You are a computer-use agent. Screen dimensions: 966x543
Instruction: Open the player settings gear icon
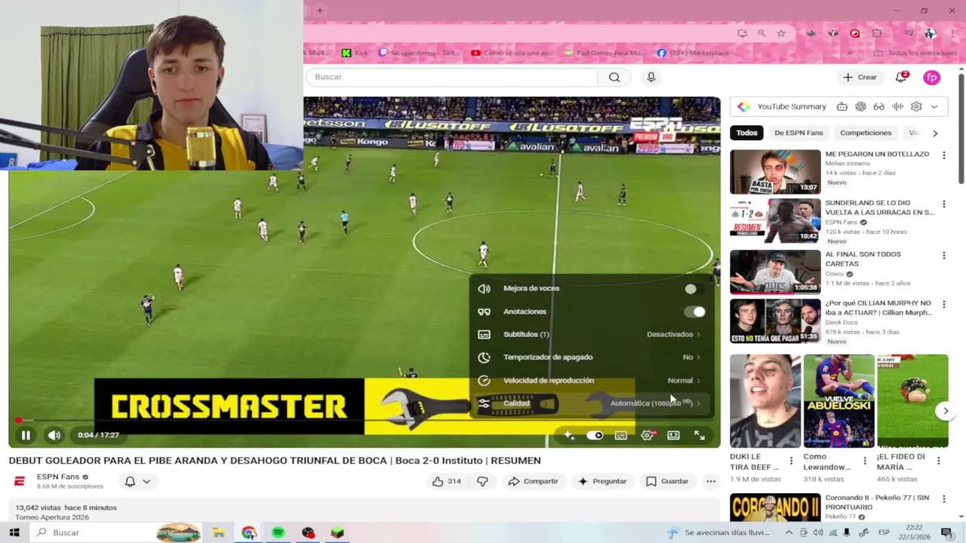(648, 435)
